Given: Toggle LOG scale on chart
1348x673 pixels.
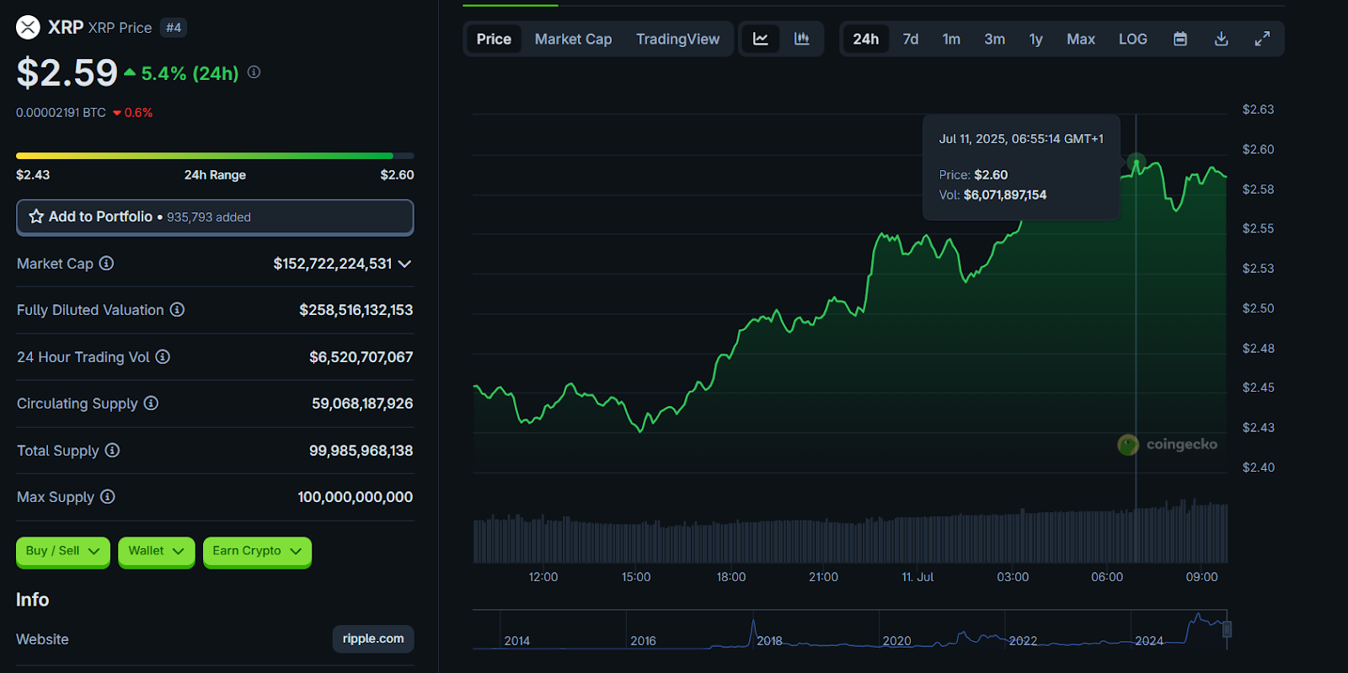Looking at the screenshot, I should point(1132,39).
